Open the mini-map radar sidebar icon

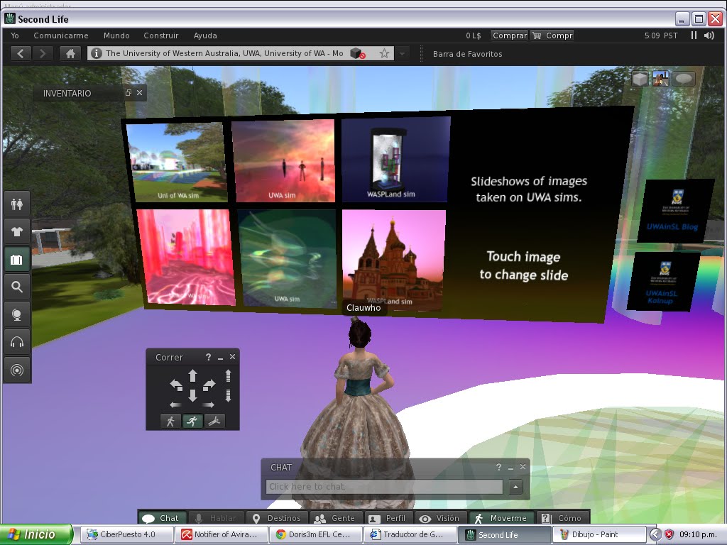[17, 370]
